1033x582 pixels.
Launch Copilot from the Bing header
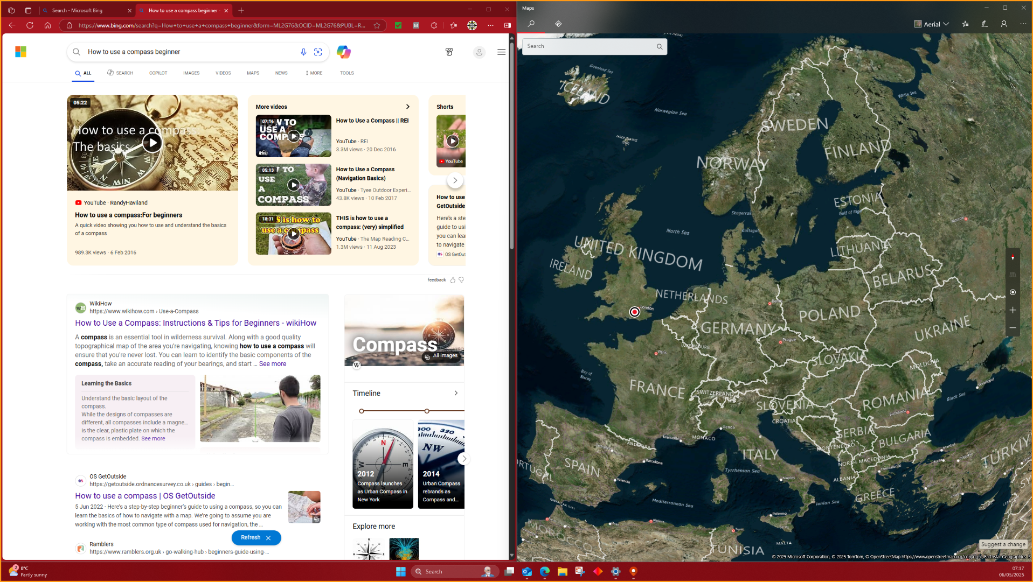[344, 52]
